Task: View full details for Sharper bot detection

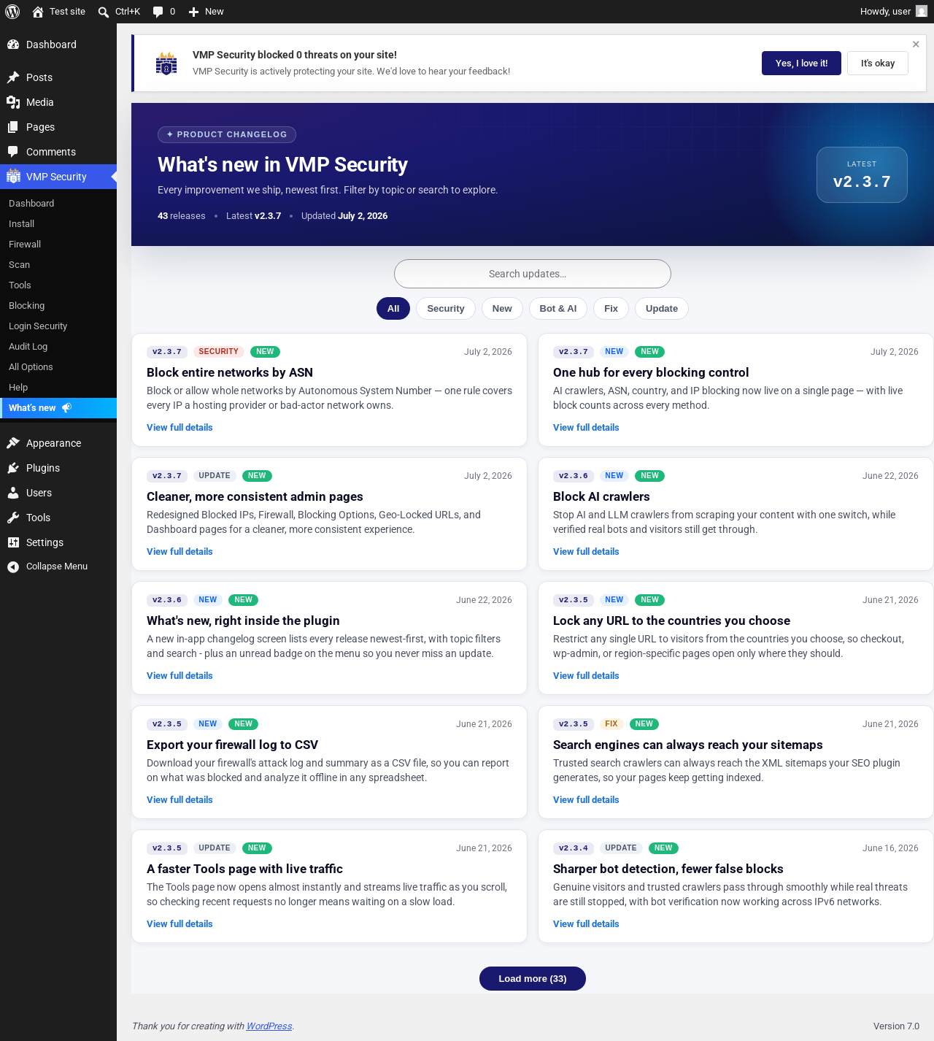Action: click(x=586, y=924)
